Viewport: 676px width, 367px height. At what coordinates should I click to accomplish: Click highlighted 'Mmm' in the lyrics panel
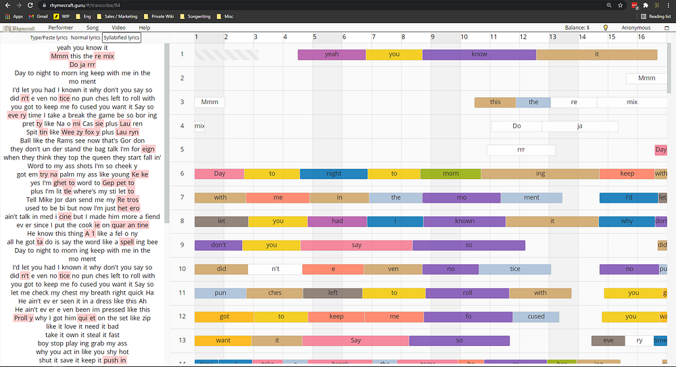tap(59, 56)
